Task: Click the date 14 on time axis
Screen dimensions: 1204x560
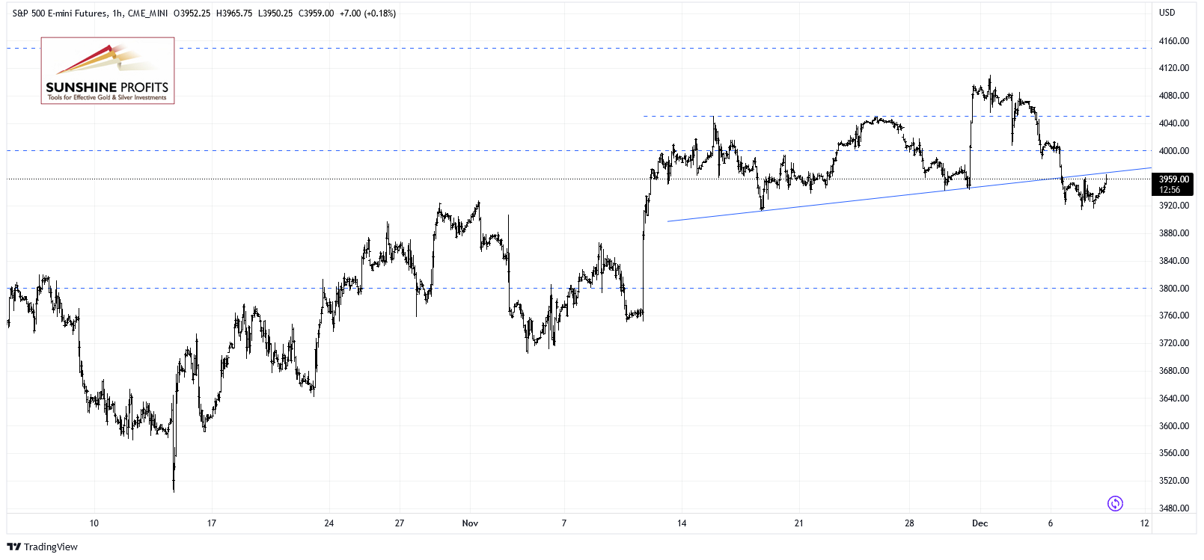Action: 682,523
